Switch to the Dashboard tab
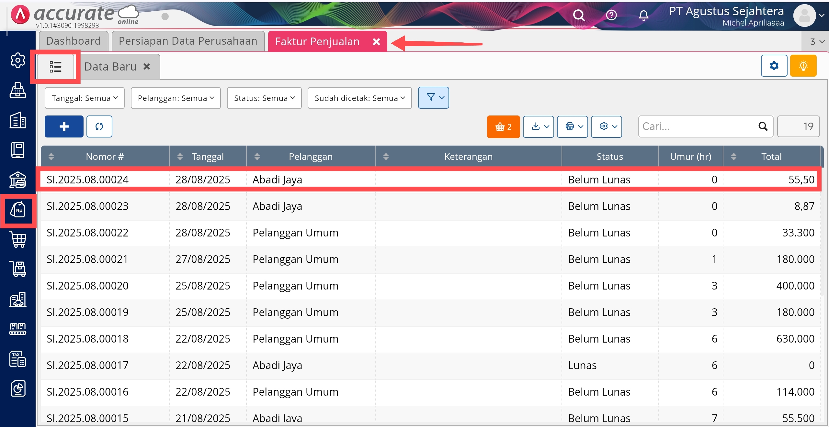Viewport: 829px width, 427px height. click(x=74, y=41)
